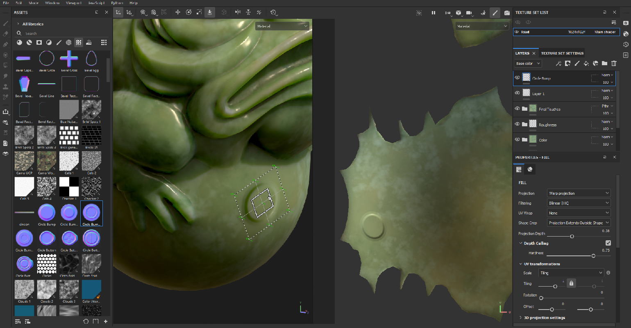The width and height of the screenshot is (631, 328).
Task: Click the Hardness slider handle
Action: coord(593,256)
